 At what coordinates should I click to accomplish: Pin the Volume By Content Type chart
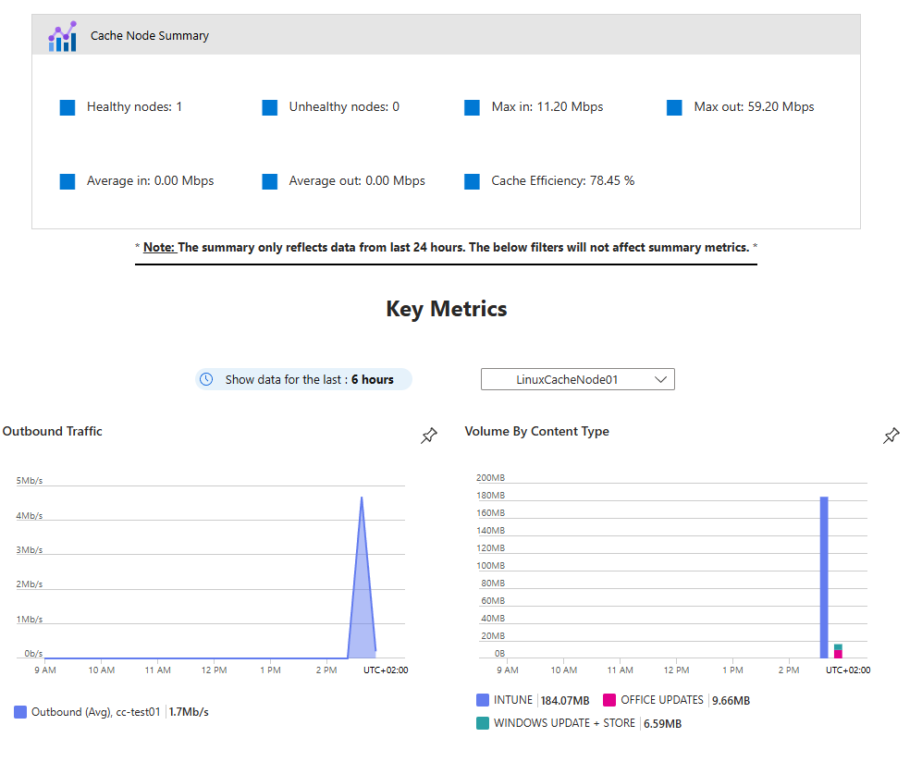pos(891,436)
